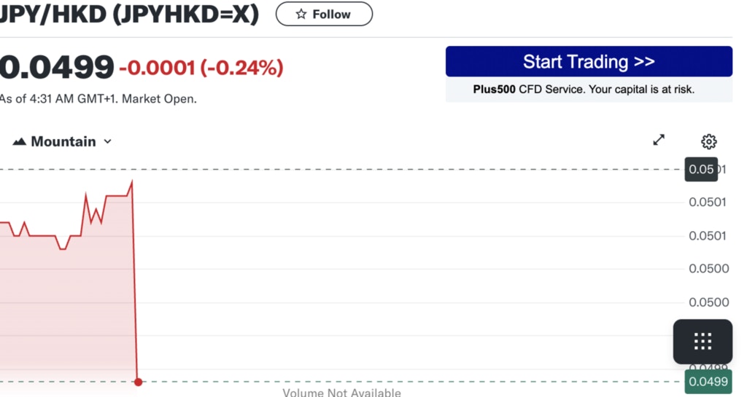Screen dimensions: 747x397
Task: Expand chart to fullscreen view
Action: tap(659, 140)
